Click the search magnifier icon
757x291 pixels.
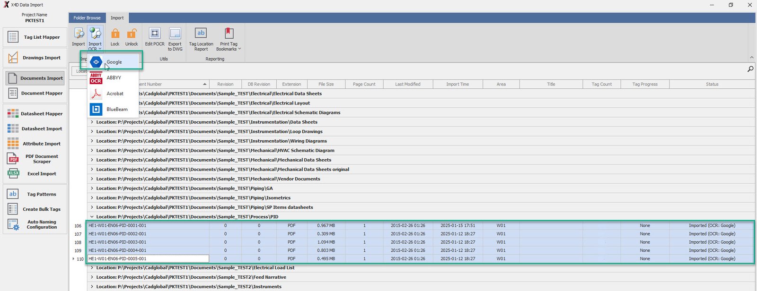coord(750,69)
